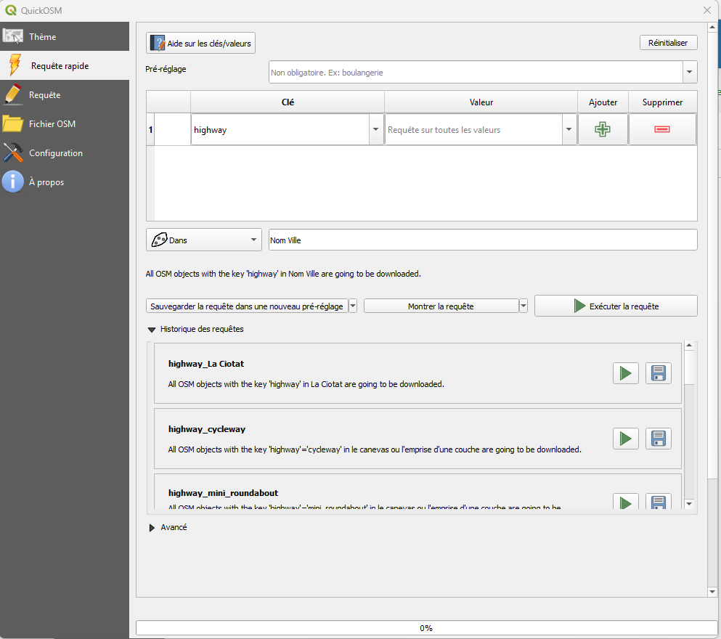Click Sauvegarder la requête dans une nouveau pré-réglage
Screen dimensions: 721x639
point(247,306)
